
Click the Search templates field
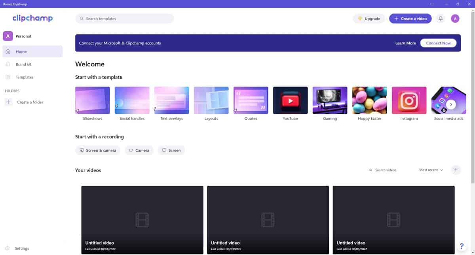pos(125,19)
